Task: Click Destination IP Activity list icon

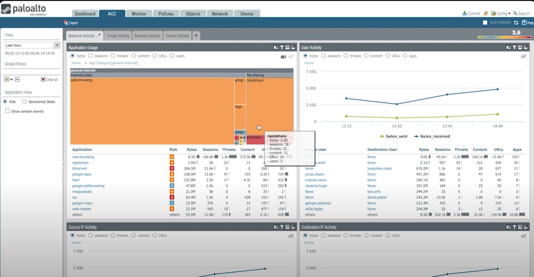Action: point(520,227)
